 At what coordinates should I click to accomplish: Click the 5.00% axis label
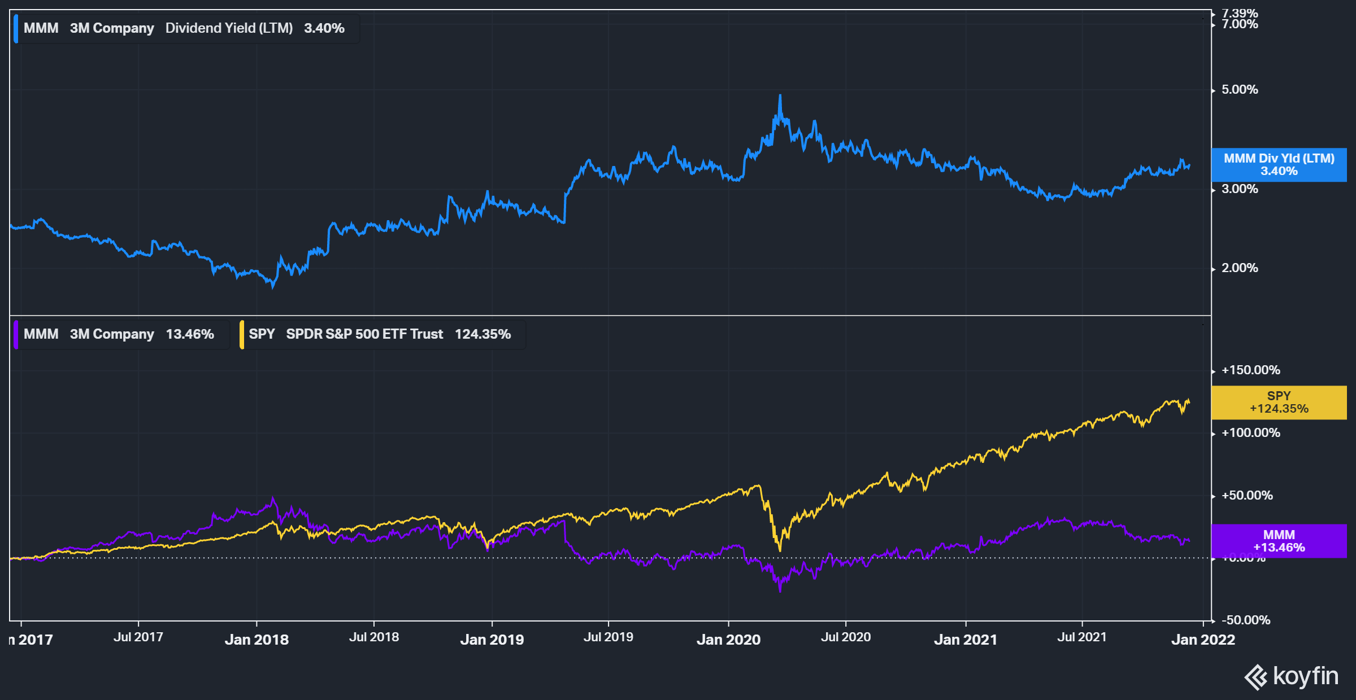(1240, 90)
